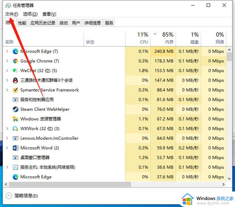Click the Steam Client WebHelper icon

coord(16,109)
